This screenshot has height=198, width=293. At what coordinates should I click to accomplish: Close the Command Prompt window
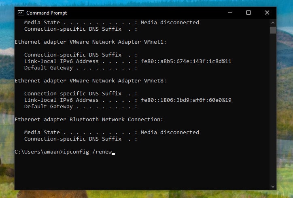coord(267,13)
